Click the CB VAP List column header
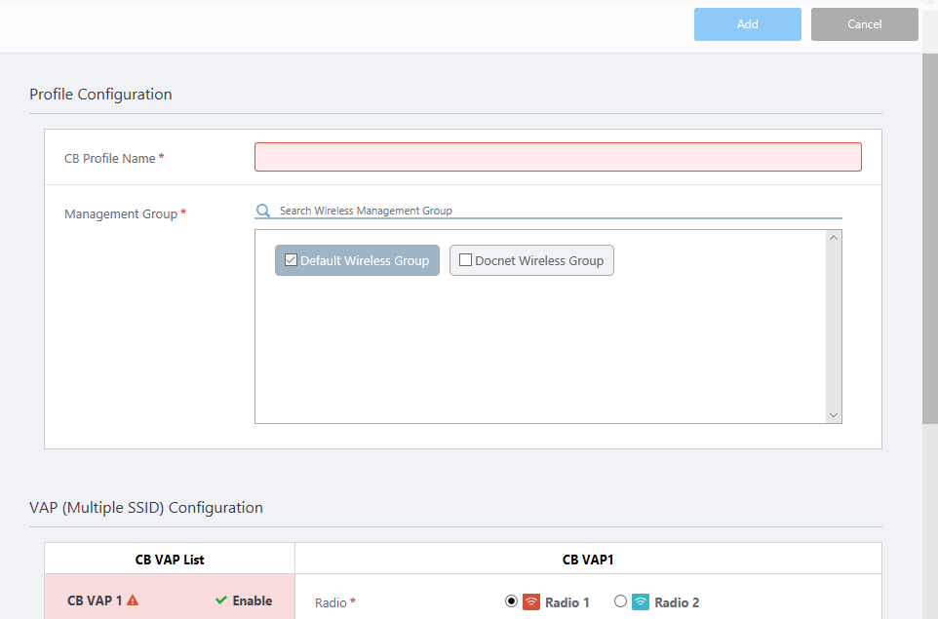 [x=170, y=560]
